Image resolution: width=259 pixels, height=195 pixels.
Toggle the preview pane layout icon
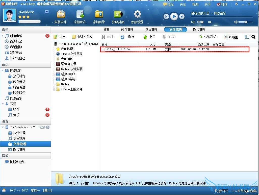tap(247, 37)
